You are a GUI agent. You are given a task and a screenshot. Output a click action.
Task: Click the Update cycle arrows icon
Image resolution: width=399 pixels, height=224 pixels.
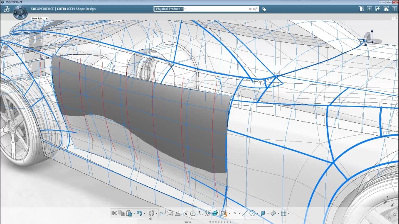[x=151, y=213]
